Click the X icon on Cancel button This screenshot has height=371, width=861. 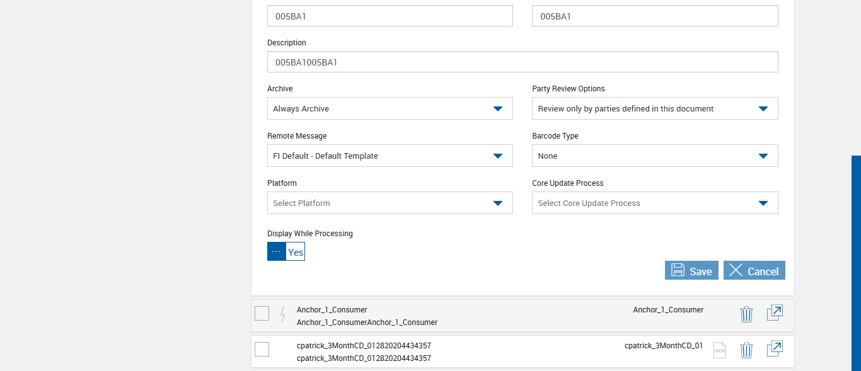(x=736, y=271)
